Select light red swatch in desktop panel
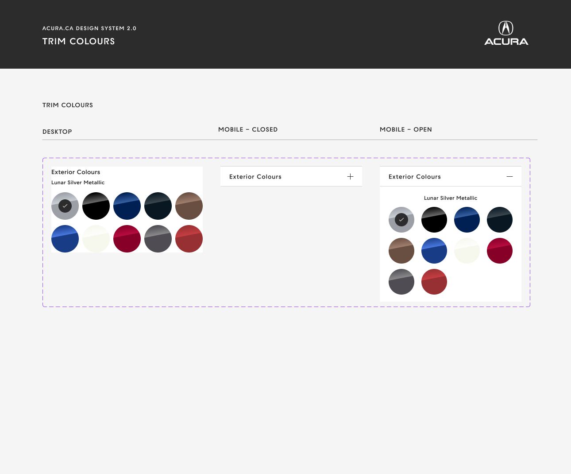571x474 pixels. [189, 239]
